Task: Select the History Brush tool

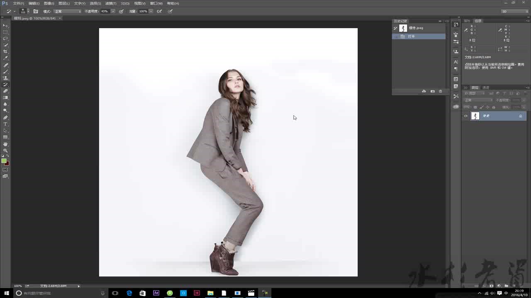Action: coord(5,84)
